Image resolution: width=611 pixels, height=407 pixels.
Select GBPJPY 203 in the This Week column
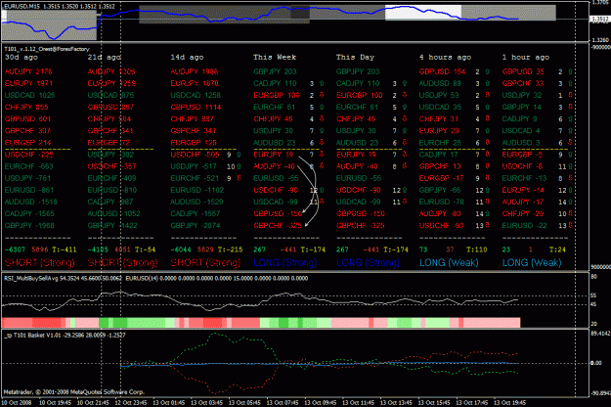click(275, 71)
